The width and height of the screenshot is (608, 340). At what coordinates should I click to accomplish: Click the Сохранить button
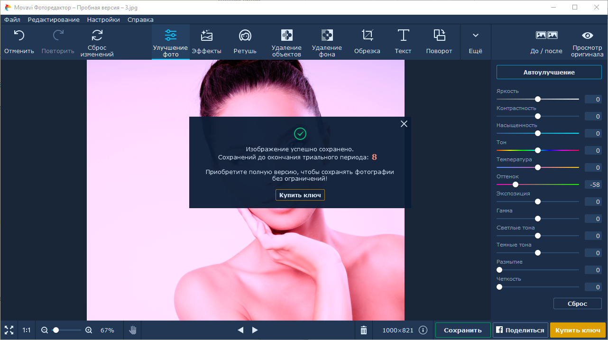click(x=463, y=330)
